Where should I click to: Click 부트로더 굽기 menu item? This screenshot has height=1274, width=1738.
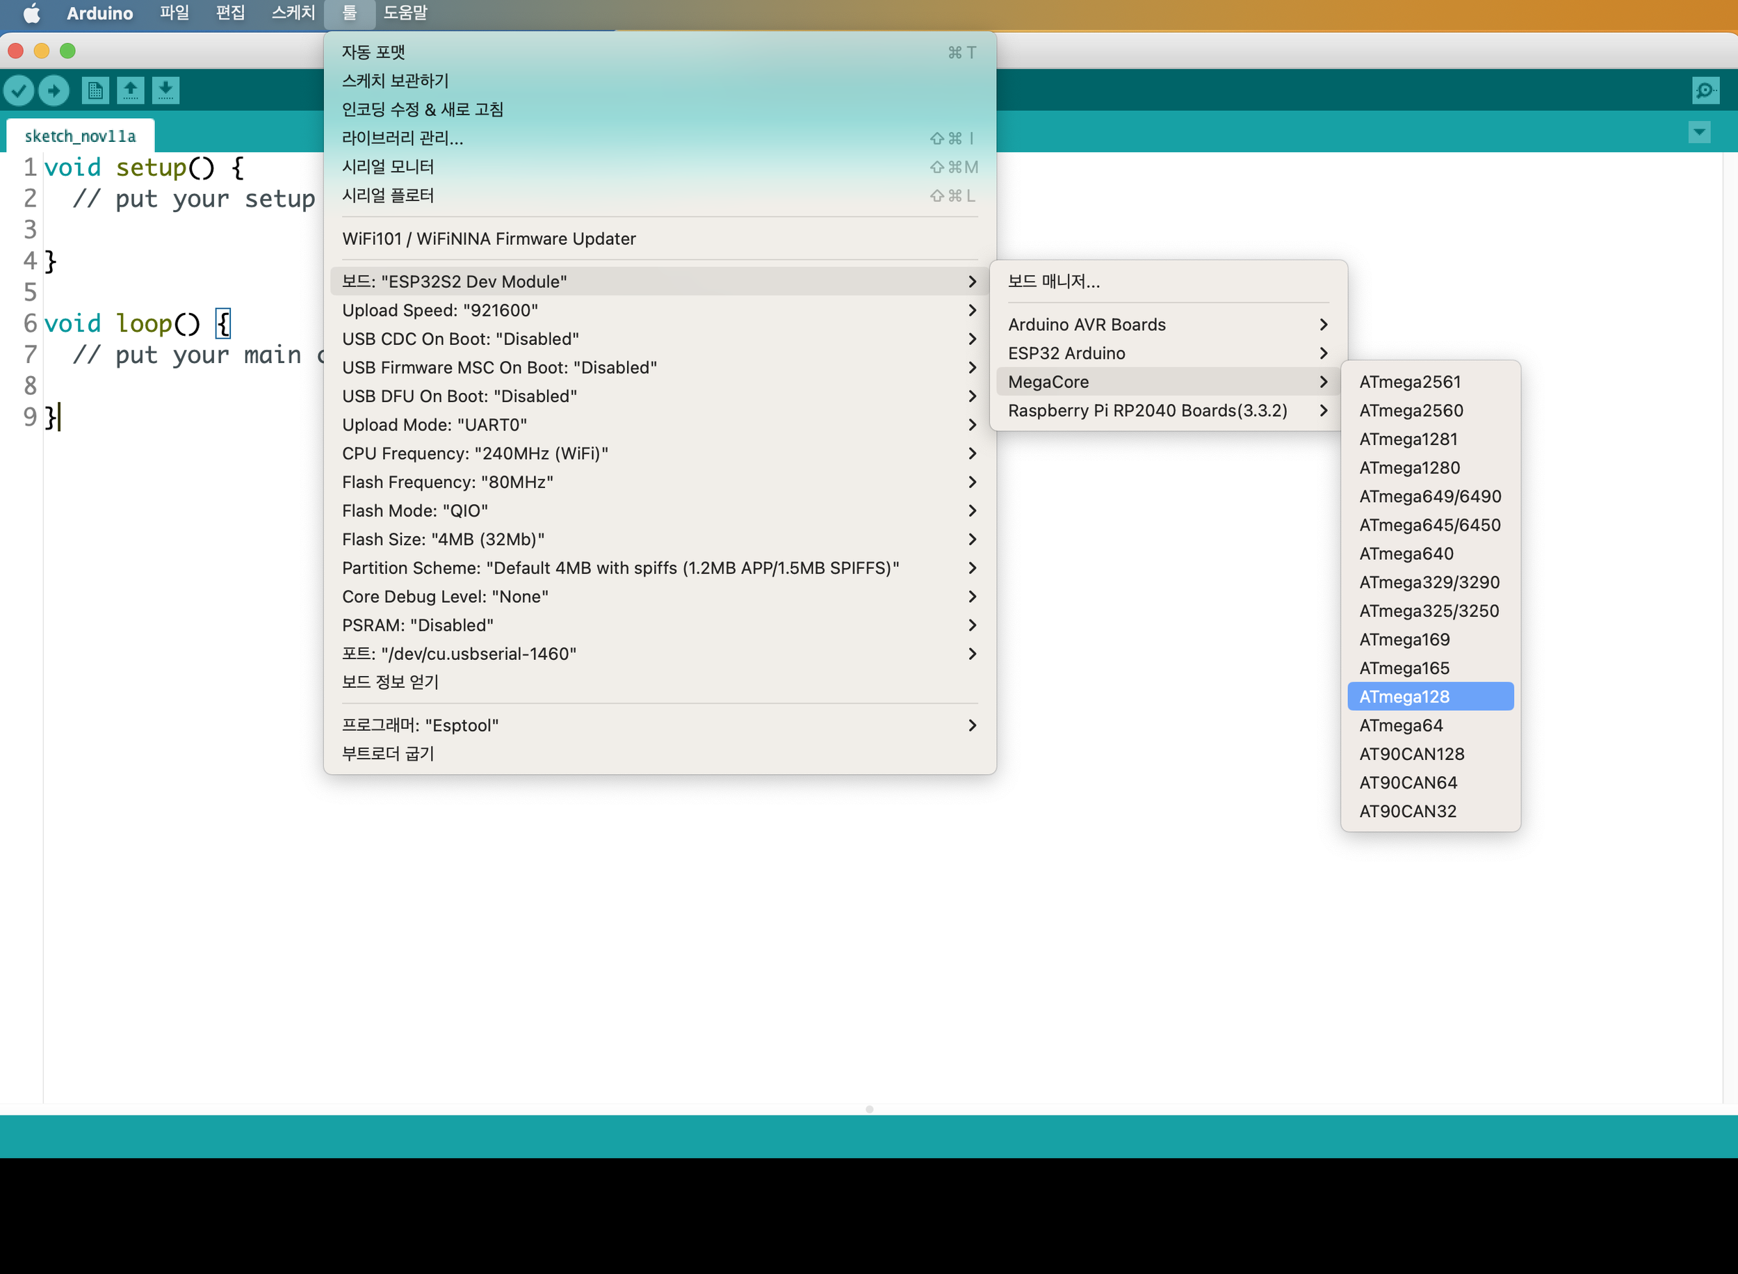tap(388, 753)
